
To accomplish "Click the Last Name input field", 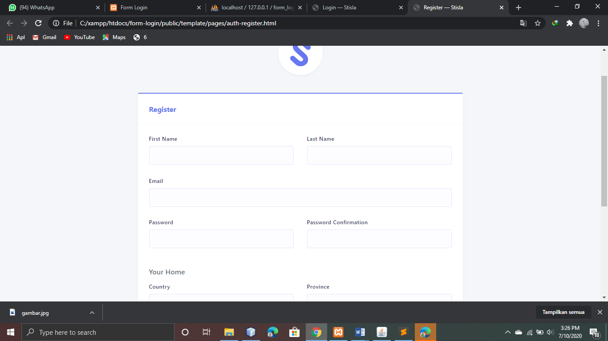I will (x=379, y=155).
